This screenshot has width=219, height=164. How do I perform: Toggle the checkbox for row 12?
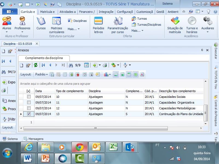(29, 108)
